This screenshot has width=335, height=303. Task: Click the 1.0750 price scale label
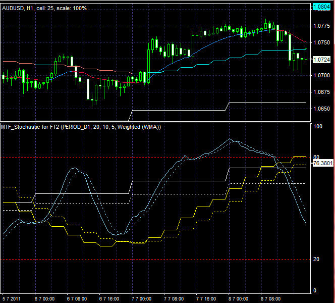click(321, 42)
